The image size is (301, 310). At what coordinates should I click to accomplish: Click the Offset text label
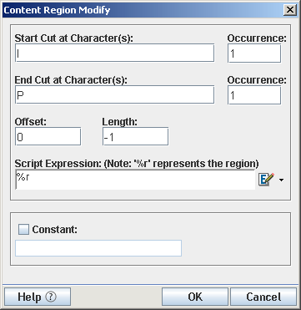(x=28, y=122)
